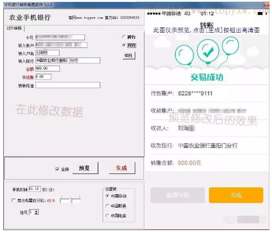
Task: Enable 显示电量百分比 checkbox
Action: [13, 200]
